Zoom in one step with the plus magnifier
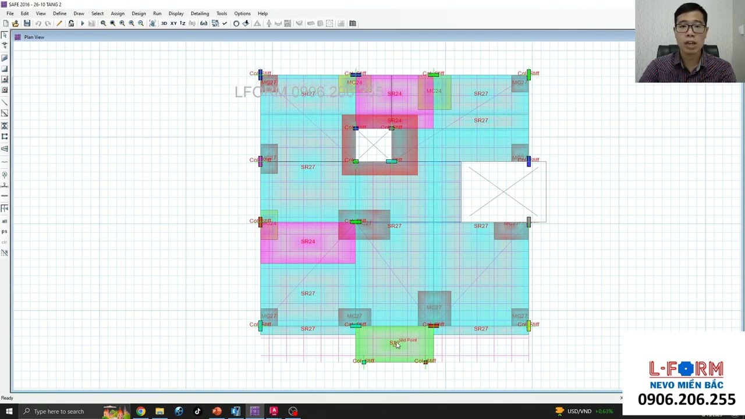This screenshot has width=745, height=419. click(132, 23)
